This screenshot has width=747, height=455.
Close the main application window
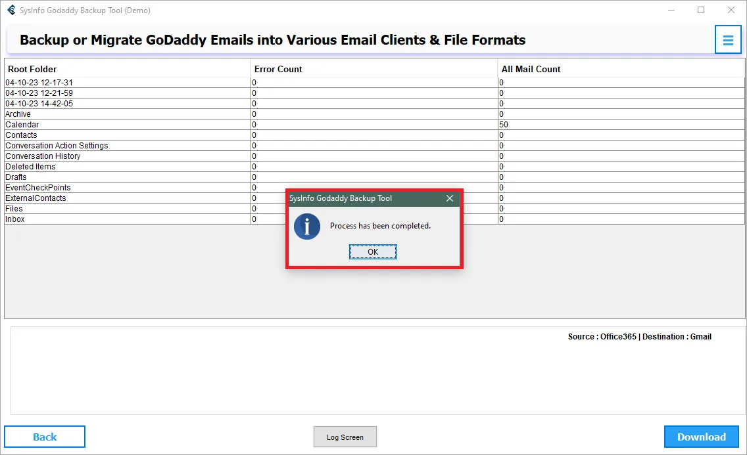[731, 10]
